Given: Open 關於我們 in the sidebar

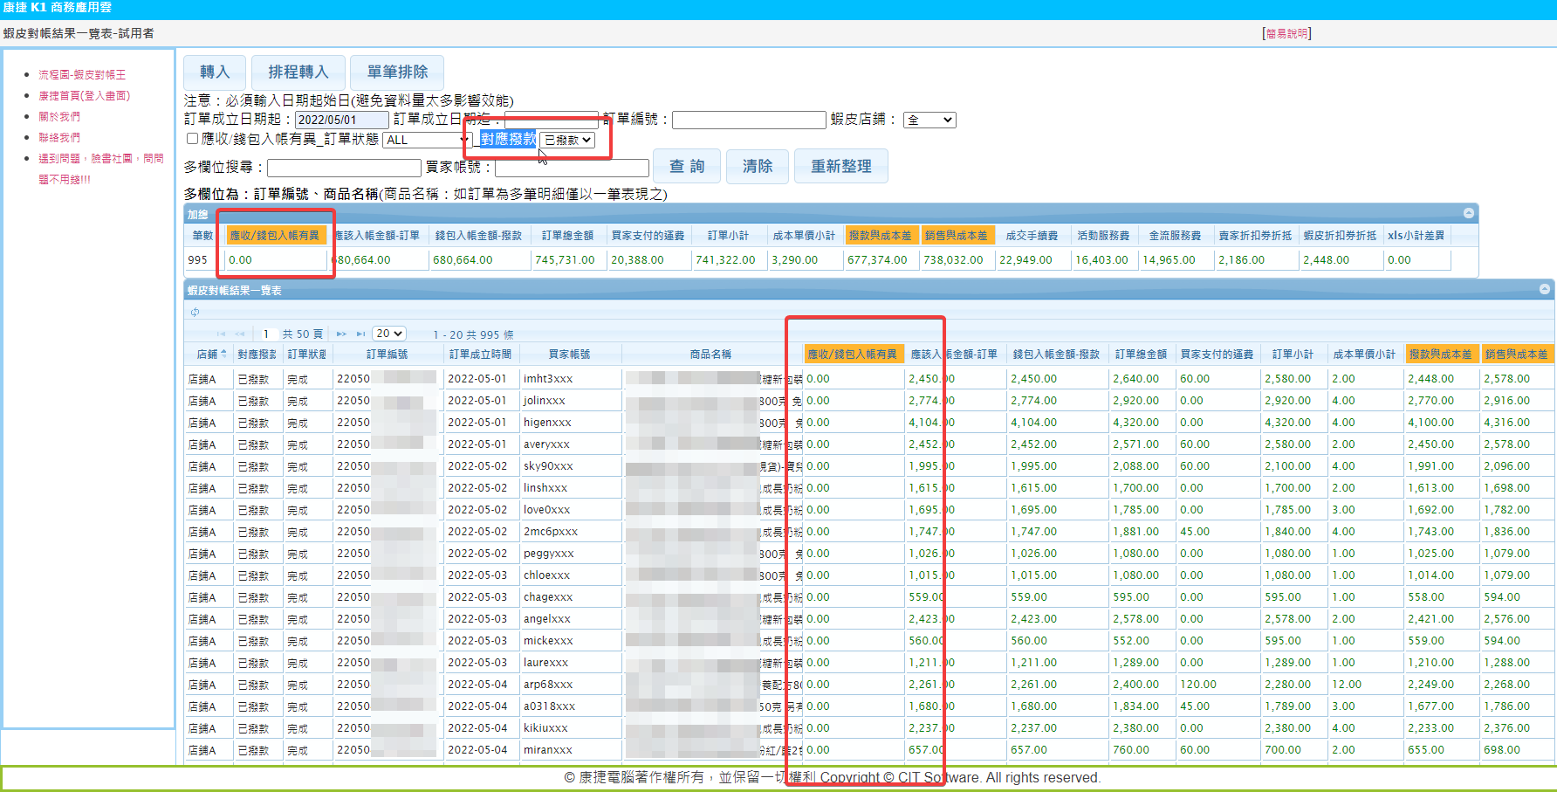Looking at the screenshot, I should [59, 117].
